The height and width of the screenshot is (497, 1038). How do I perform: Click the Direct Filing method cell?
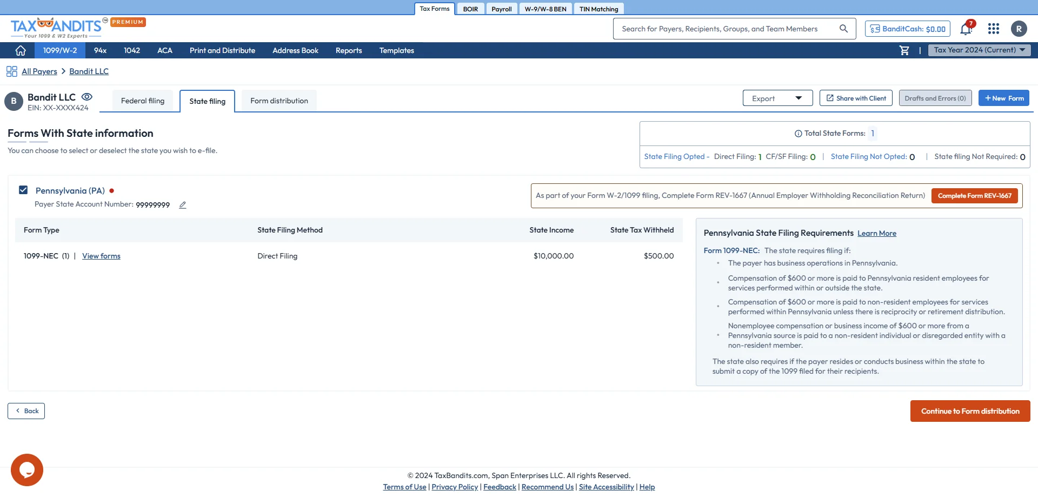[x=277, y=256]
